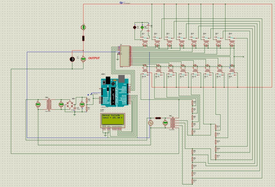This screenshot has height=187, width=275.
Task: Toggle the relay RL1 switch contact
Action: click(x=145, y=38)
